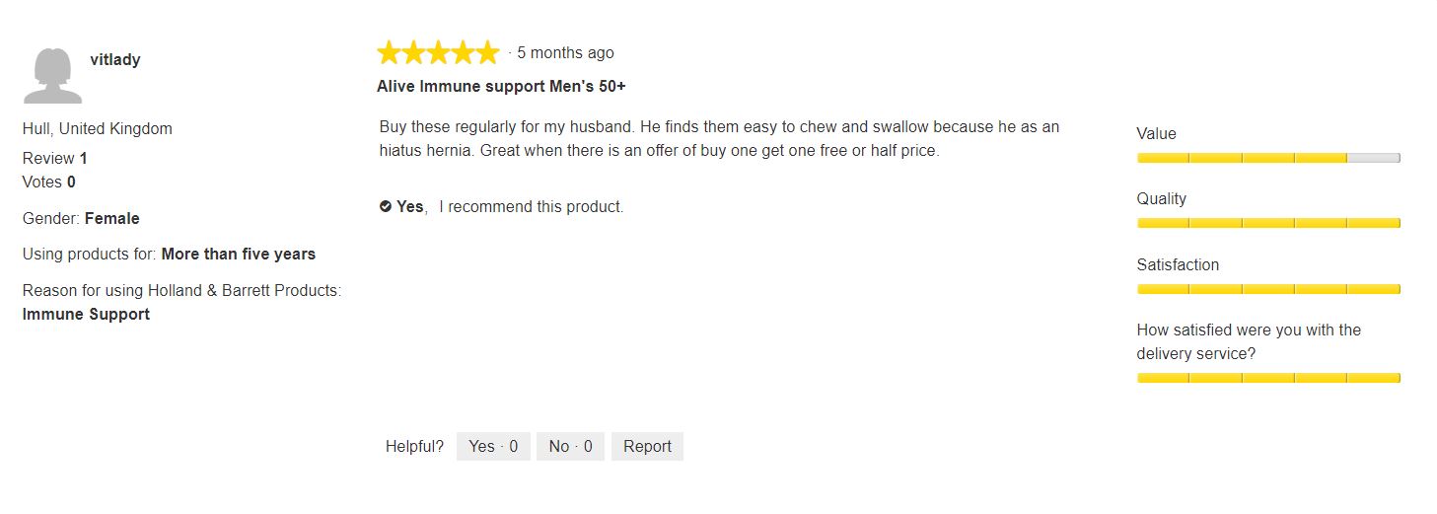
Task: Click the delivery service rating bar
Action: pyautogui.click(x=1268, y=378)
